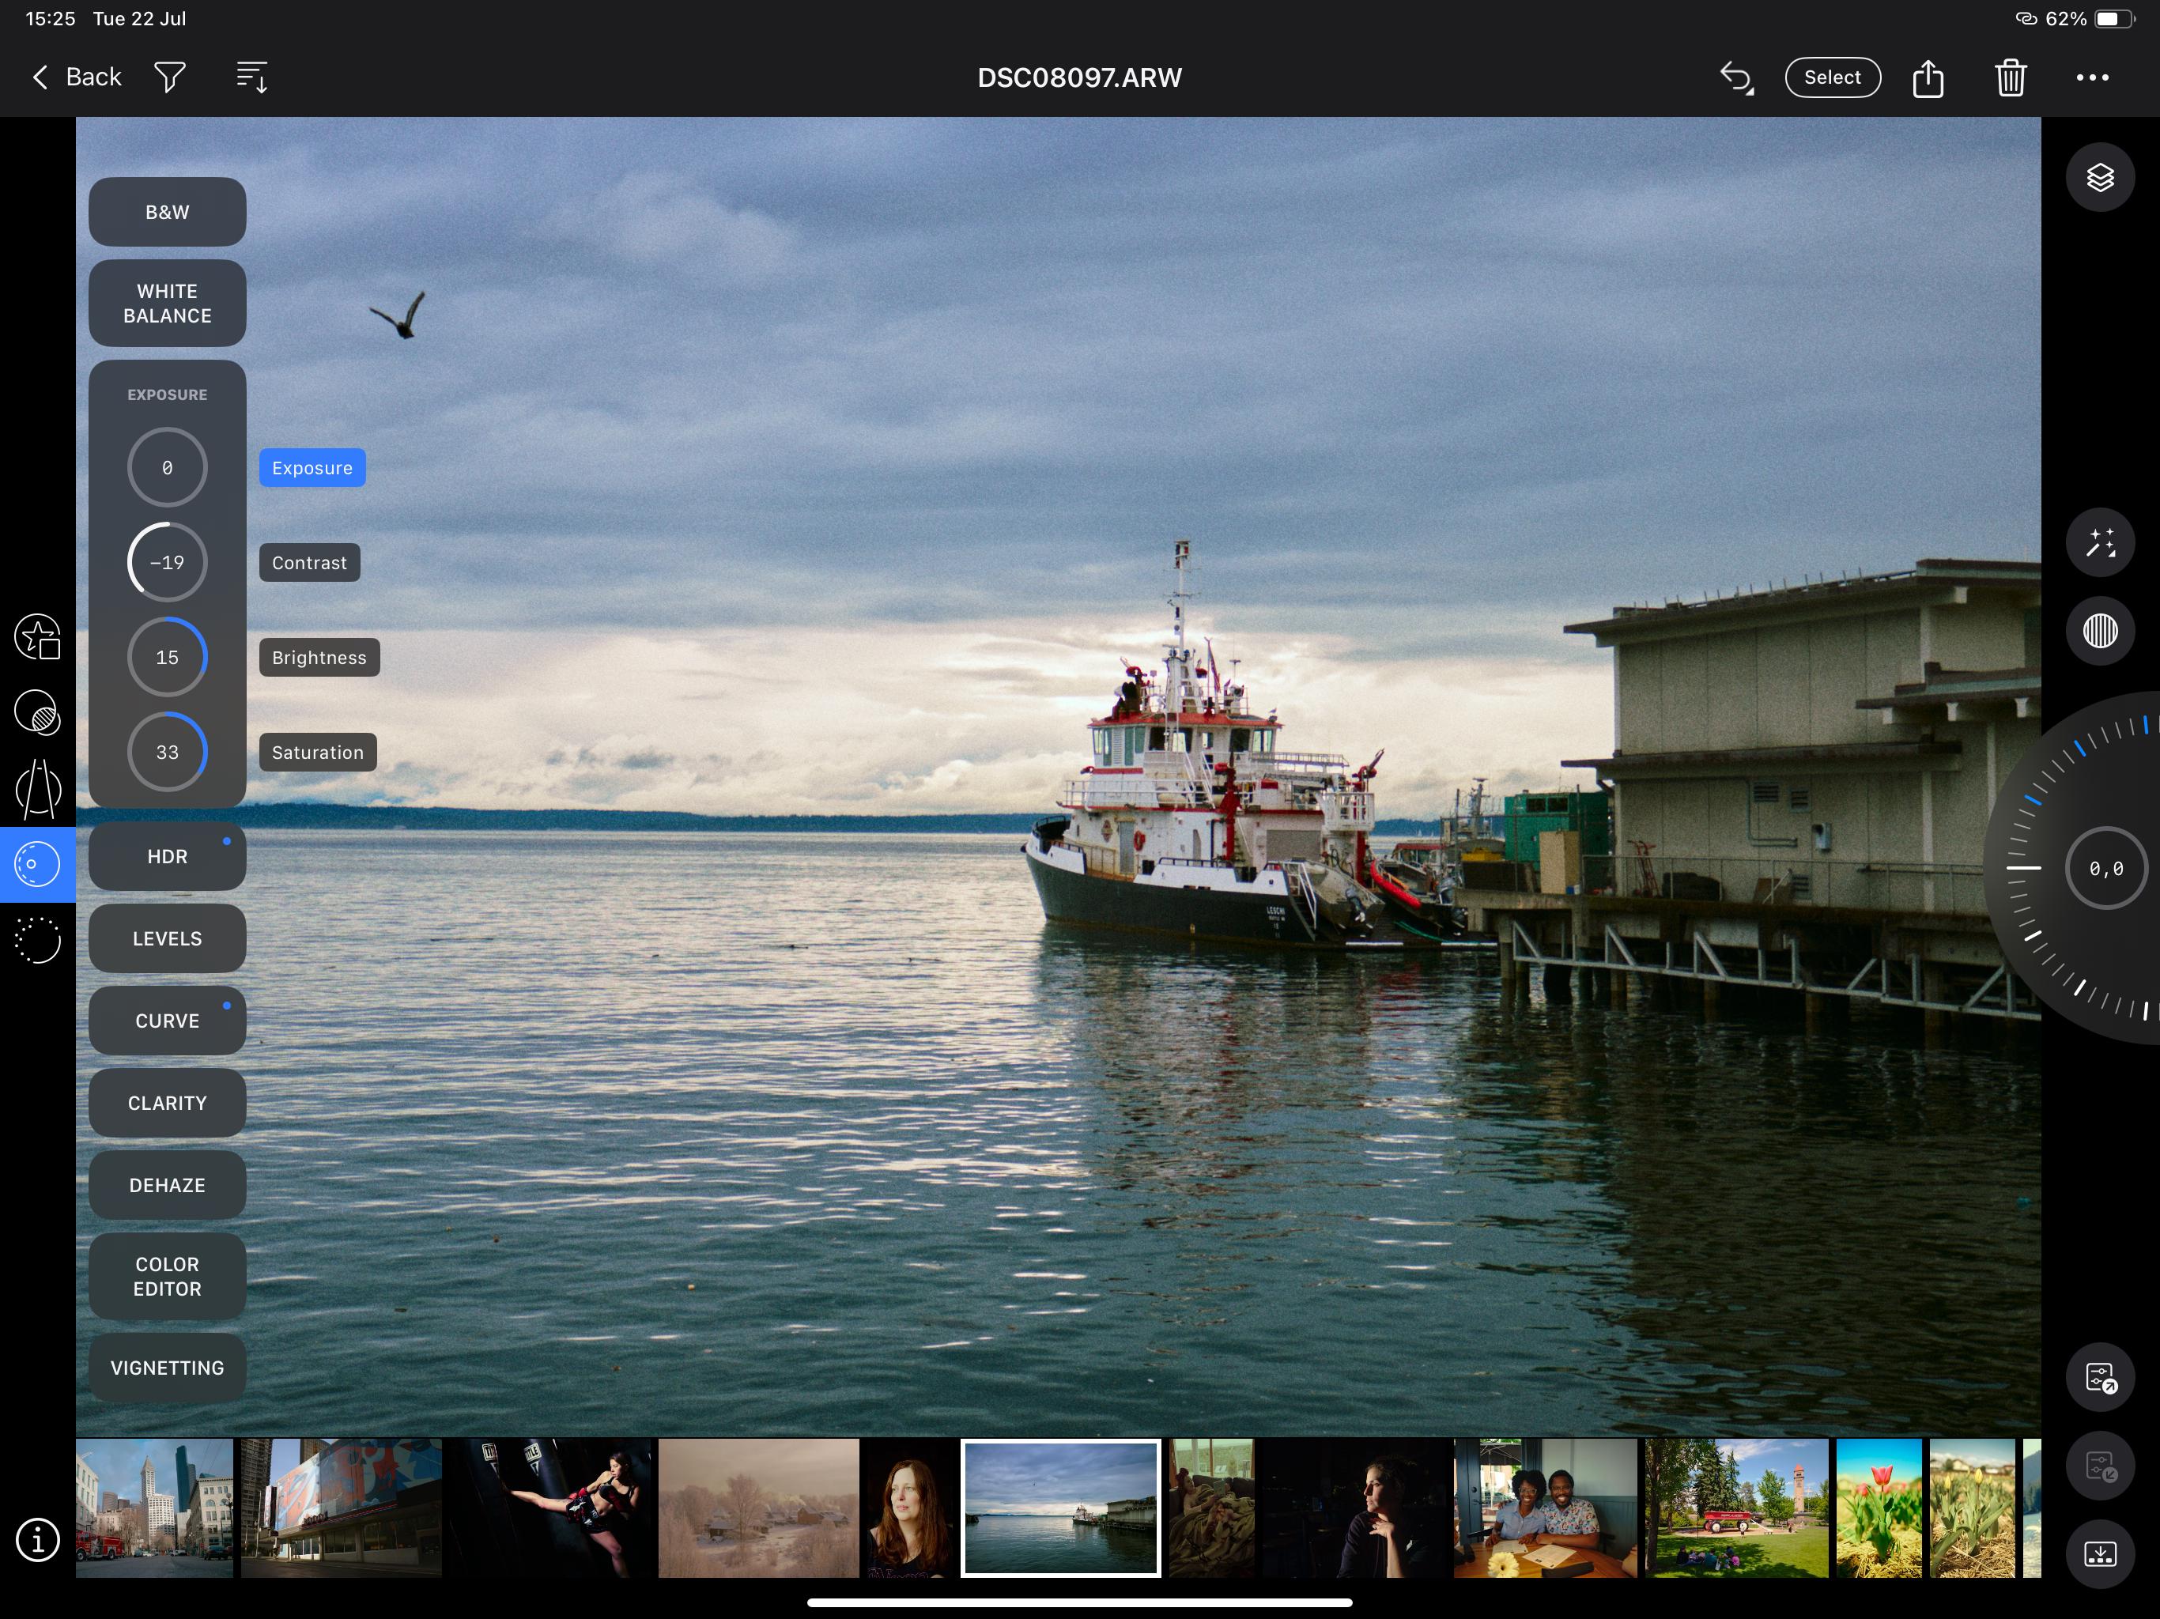This screenshot has height=1619, width=2160.
Task: Select the Brightness knob showing 15
Action: (167, 657)
